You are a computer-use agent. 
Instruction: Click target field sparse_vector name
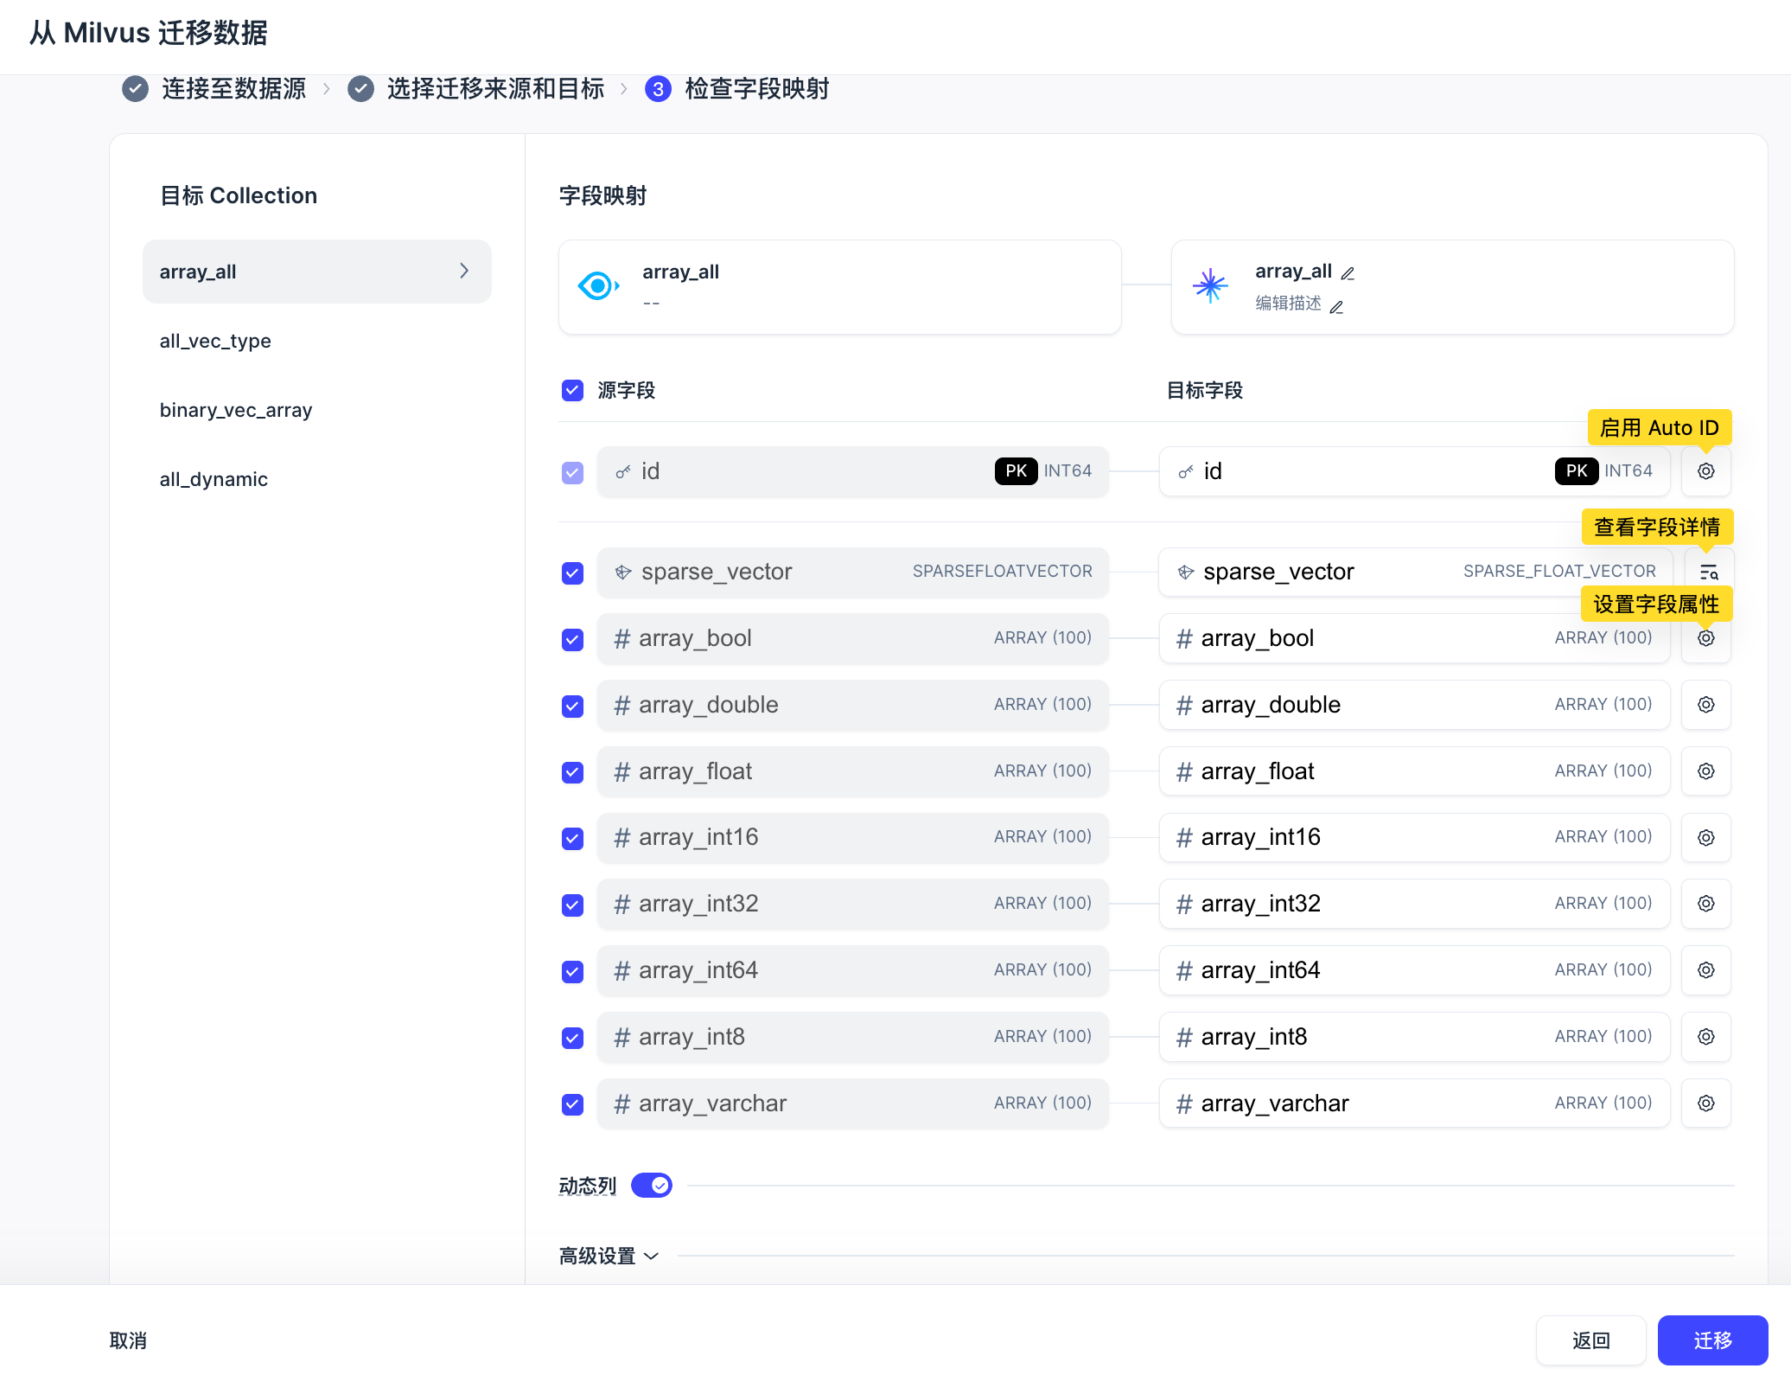pos(1278,572)
